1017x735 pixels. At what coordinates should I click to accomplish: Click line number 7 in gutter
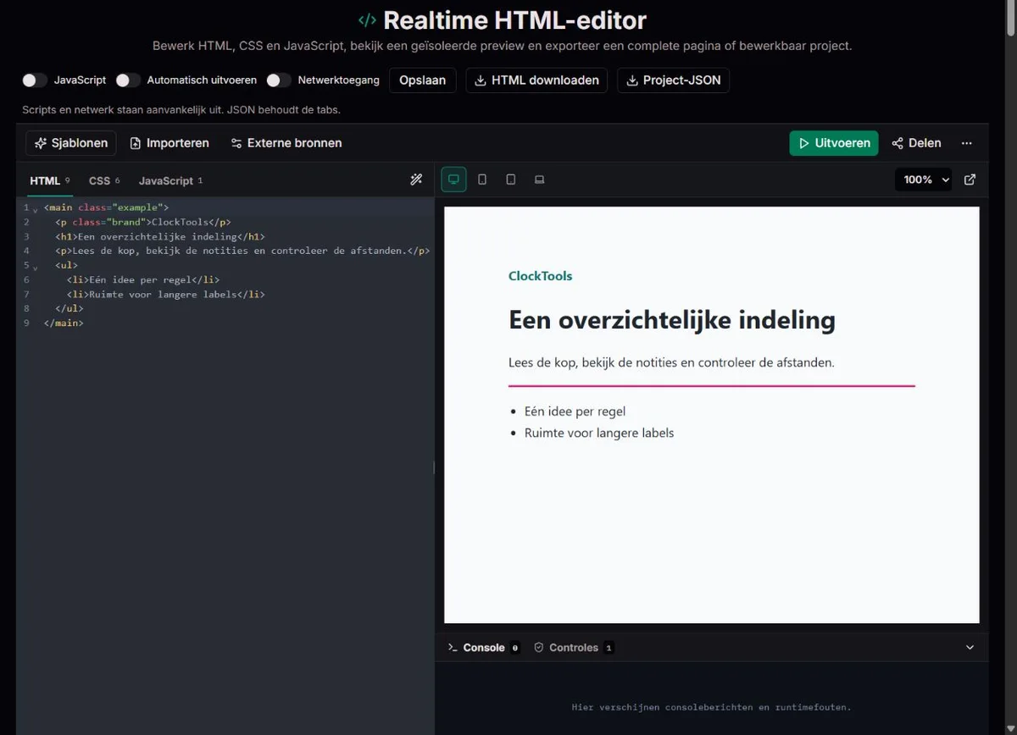tap(26, 294)
